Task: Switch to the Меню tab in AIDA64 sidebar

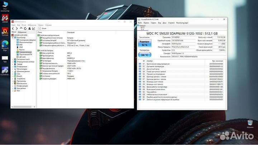Action: point(14,32)
